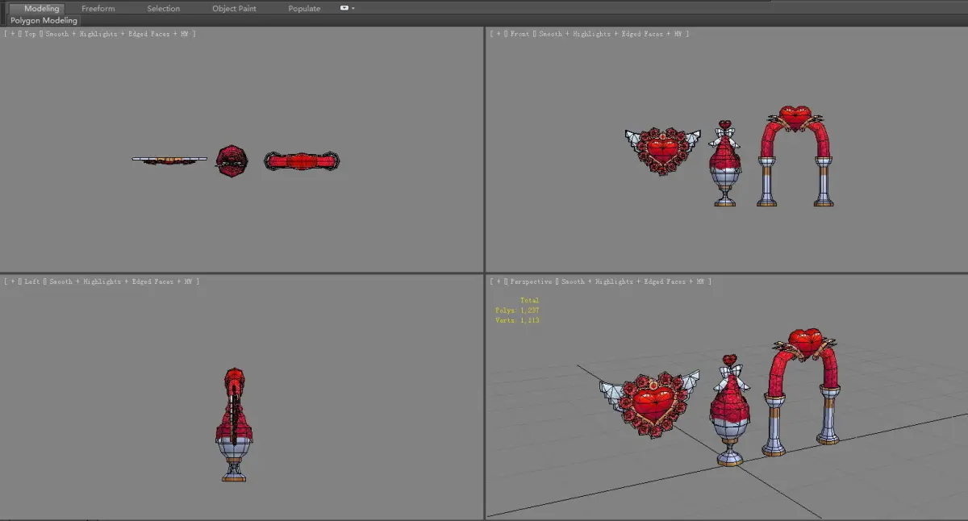The height and width of the screenshot is (521, 968).
Task: Select the vase model in Perspective viewport
Action: click(729, 410)
